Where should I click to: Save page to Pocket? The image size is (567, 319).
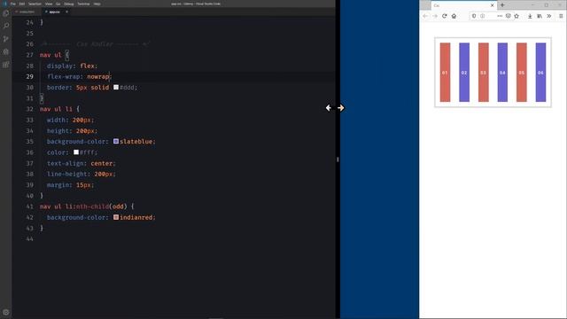[508, 16]
